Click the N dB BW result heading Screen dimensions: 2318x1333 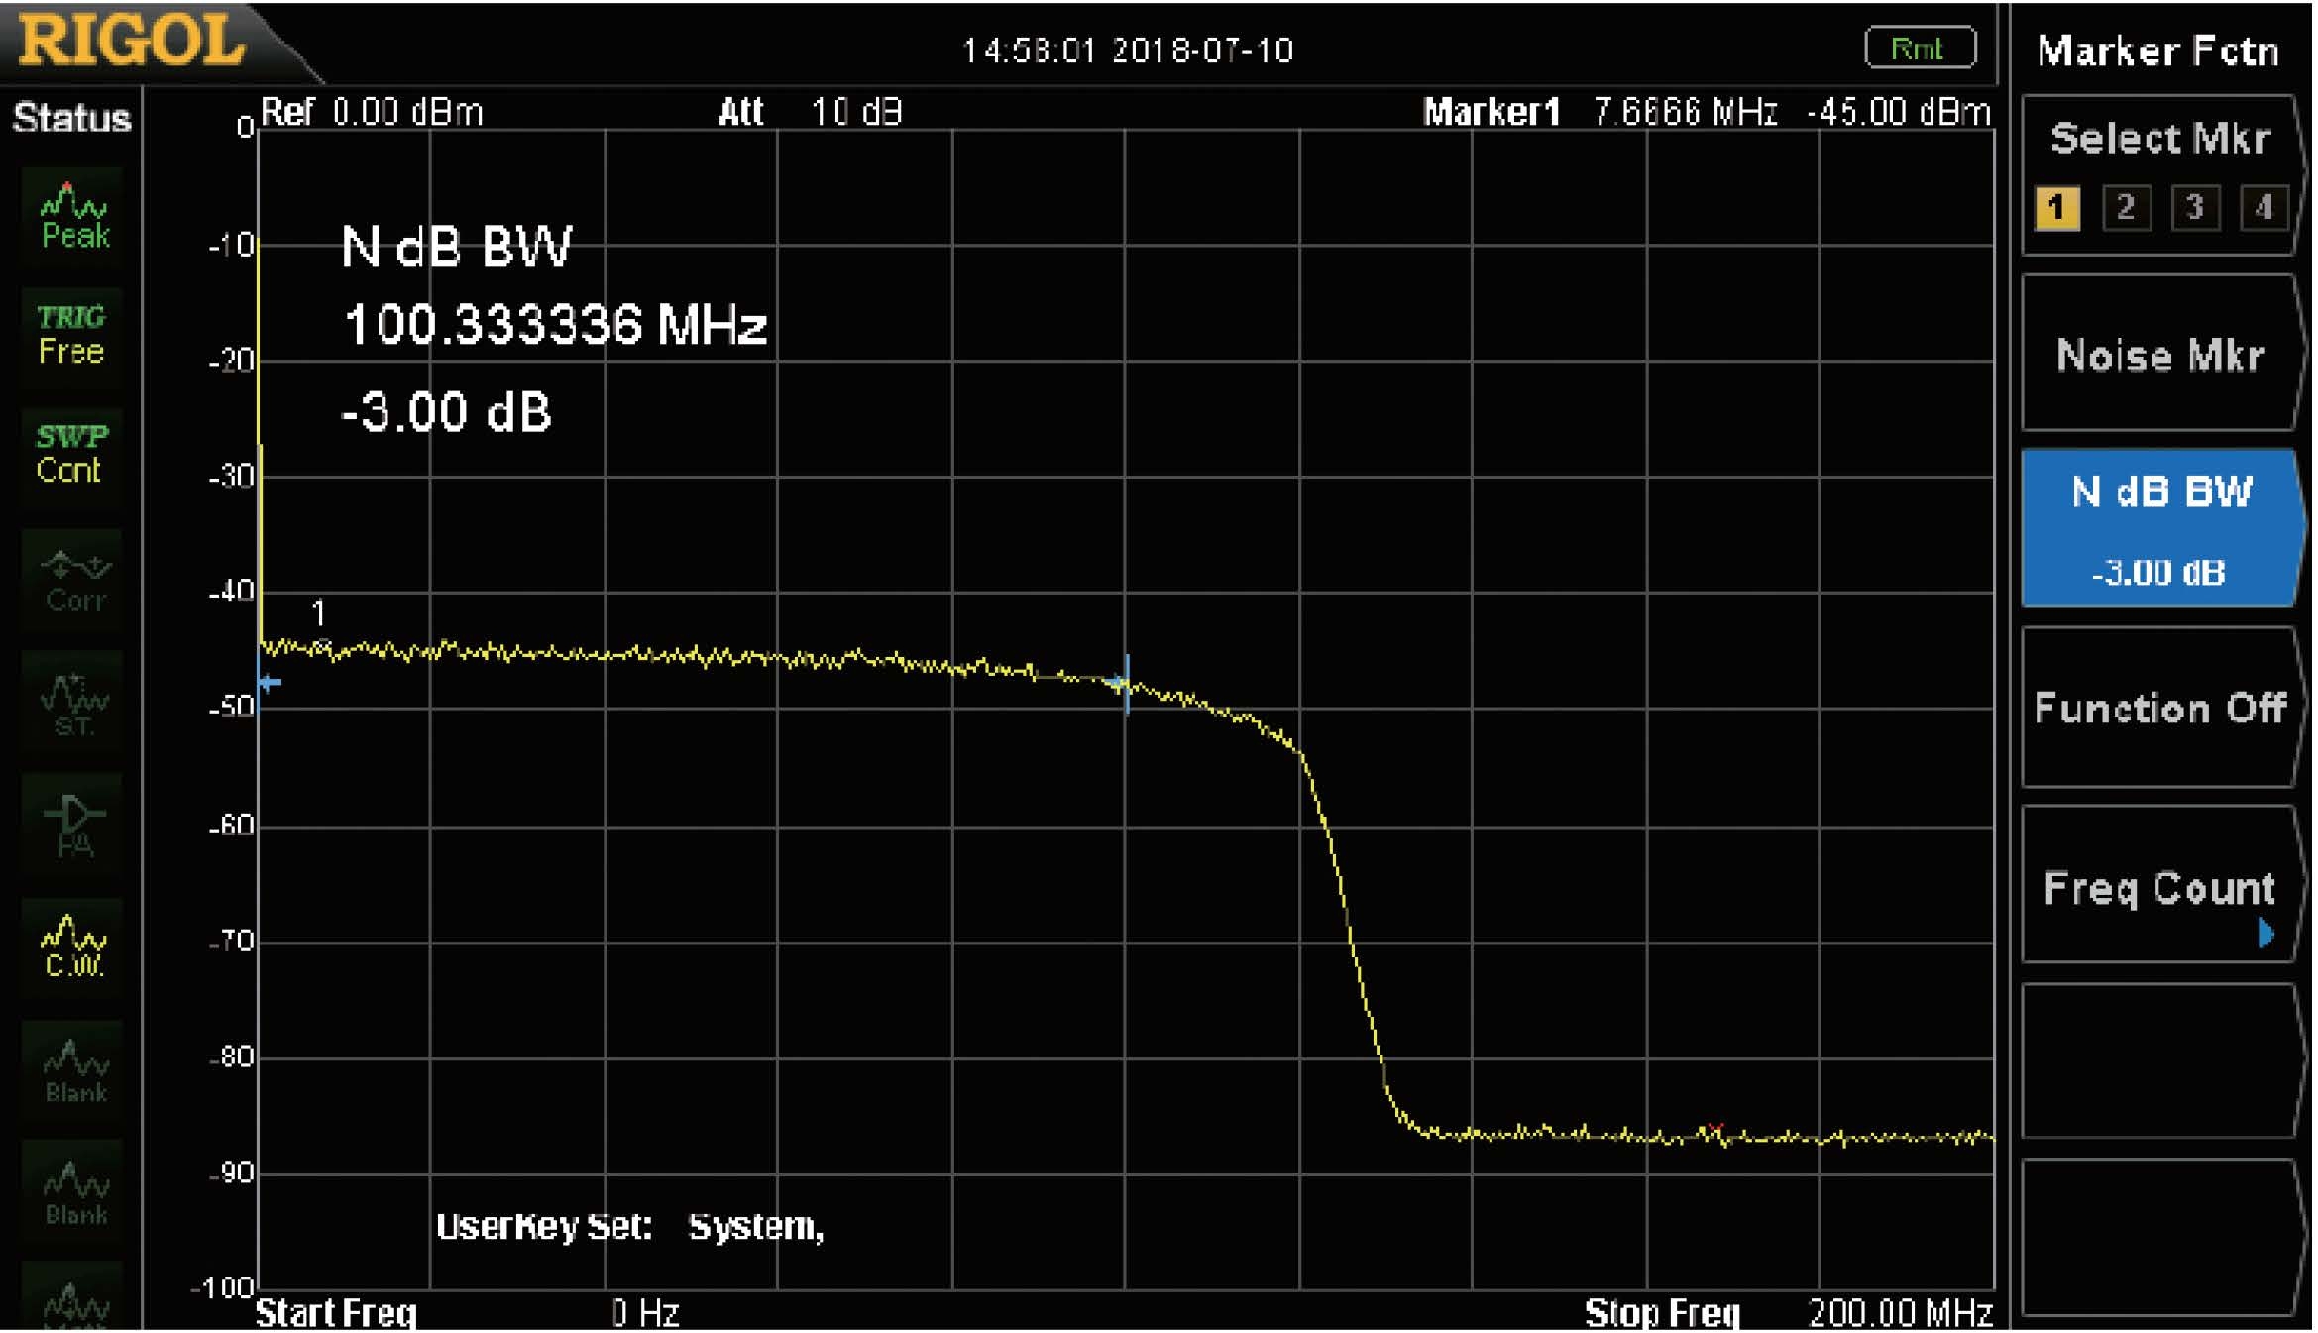(x=456, y=246)
